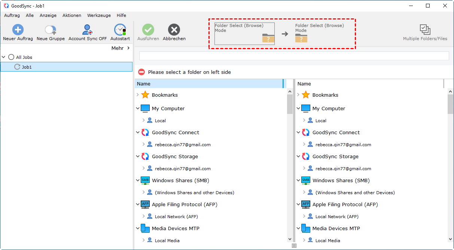Click the path input field

(294, 56)
